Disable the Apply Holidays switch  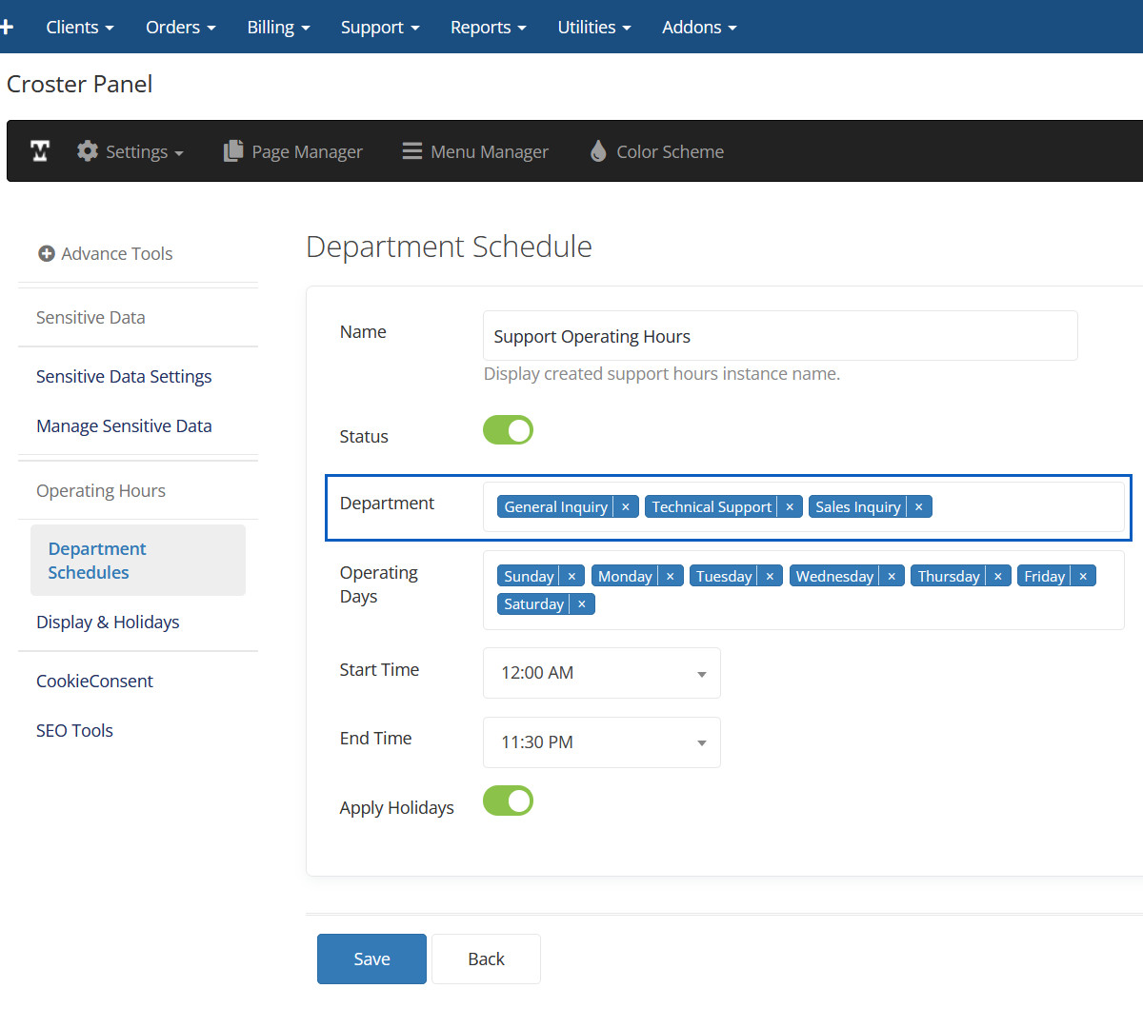coord(508,801)
